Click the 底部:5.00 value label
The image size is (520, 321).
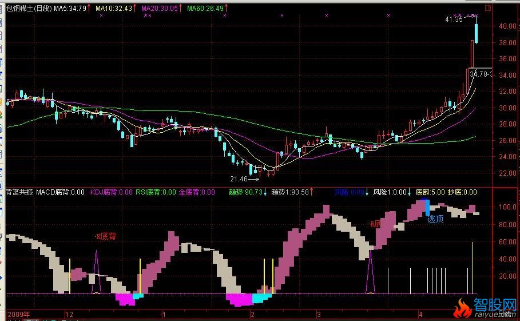(430, 193)
